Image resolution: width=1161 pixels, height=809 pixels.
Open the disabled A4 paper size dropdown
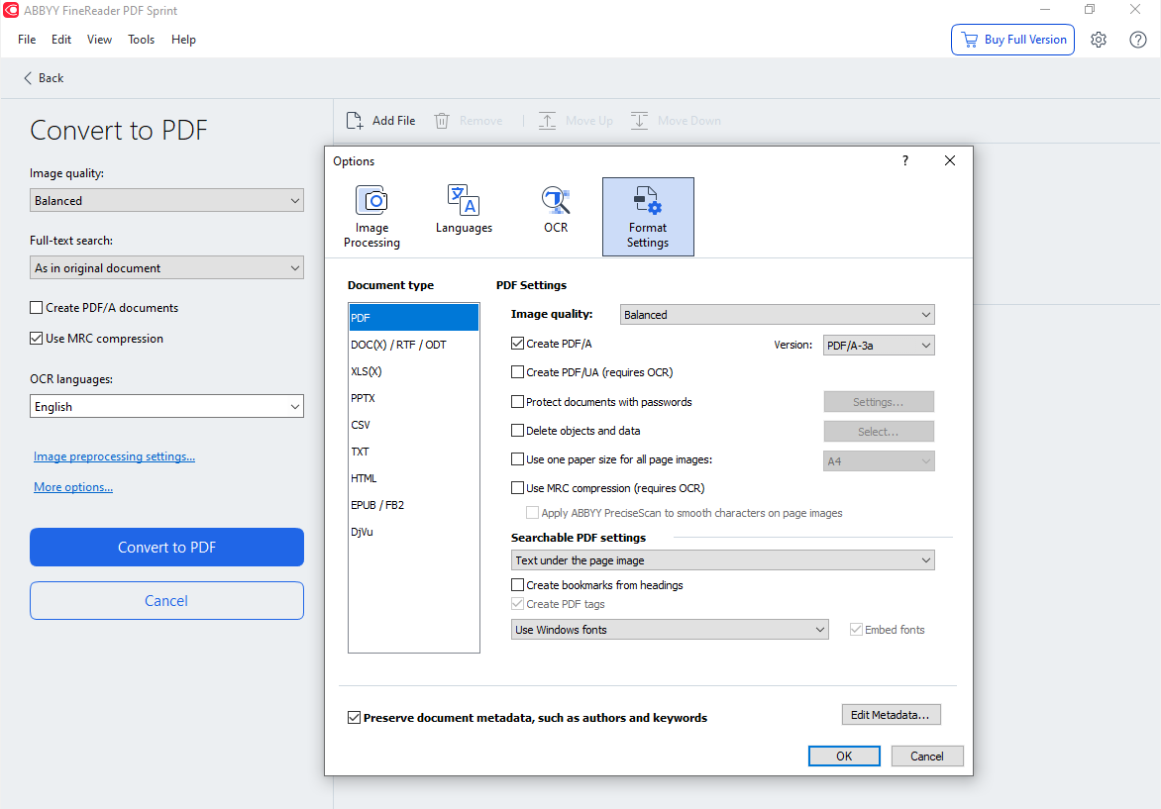[x=878, y=461]
